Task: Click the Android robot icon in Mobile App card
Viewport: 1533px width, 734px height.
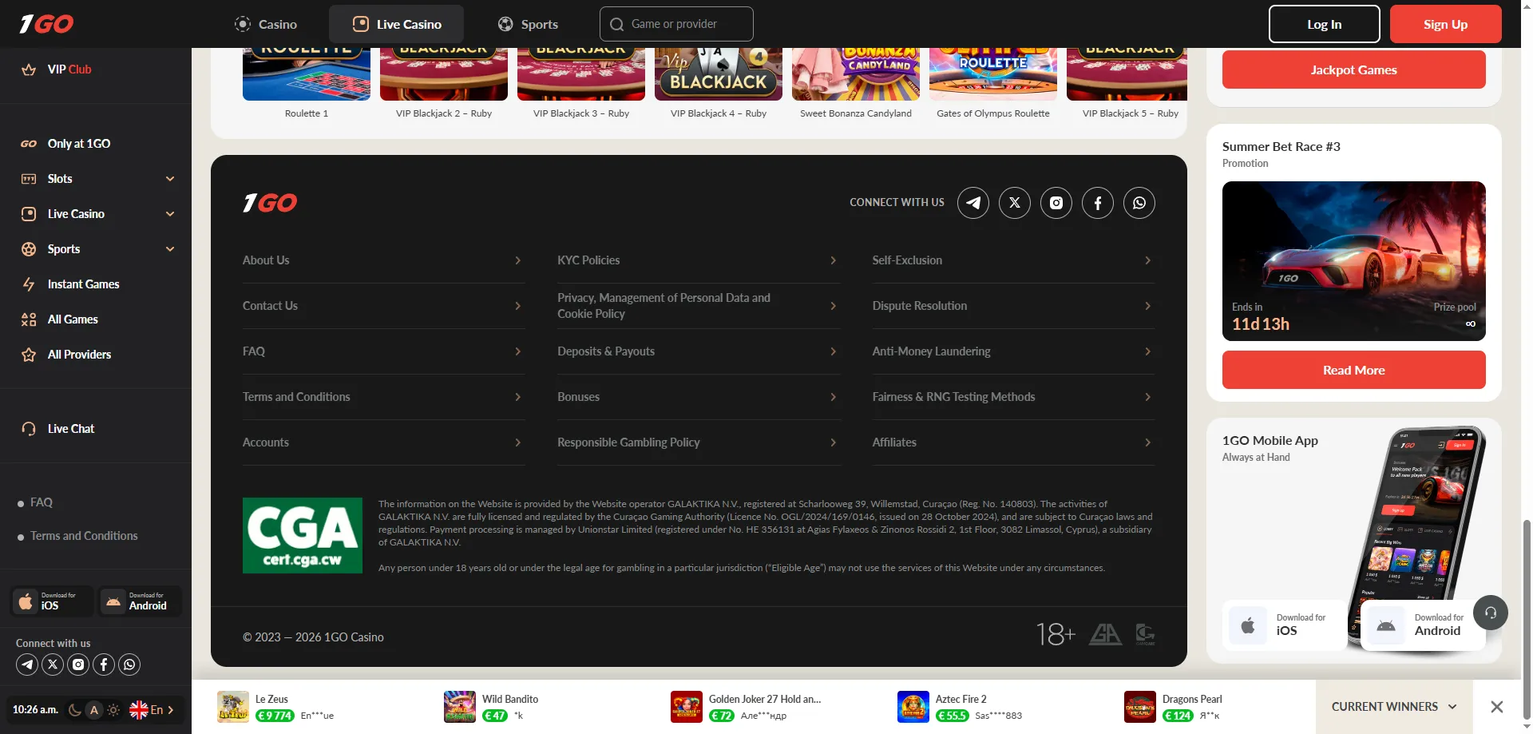Action: [1386, 625]
